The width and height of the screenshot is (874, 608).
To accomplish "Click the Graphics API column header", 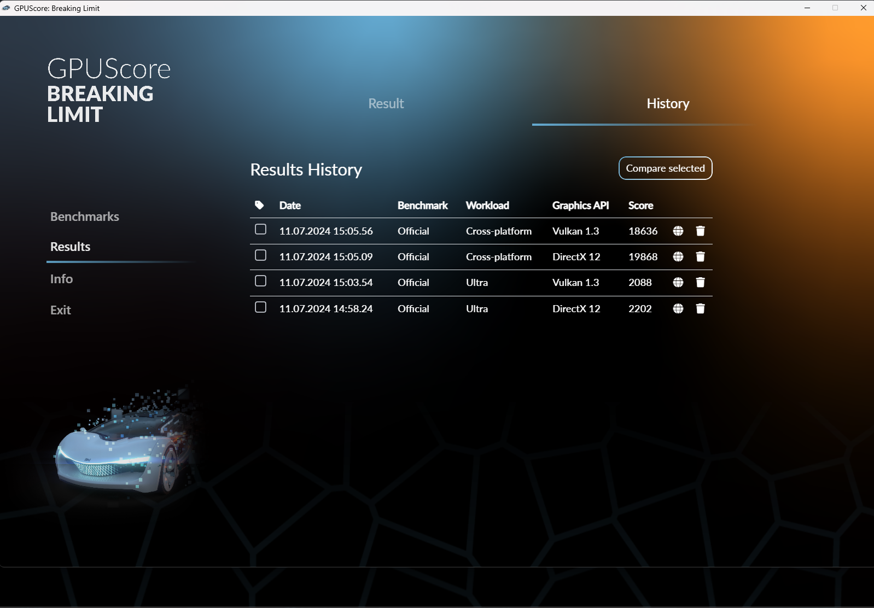I will 580,205.
